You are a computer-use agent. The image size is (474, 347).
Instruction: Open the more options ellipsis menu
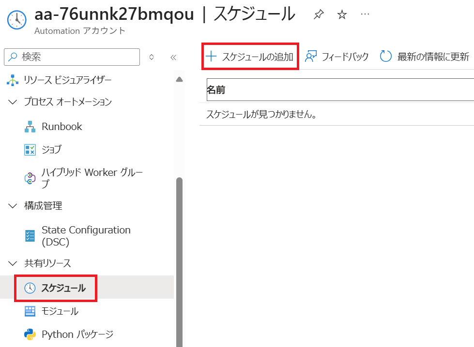[x=365, y=14]
